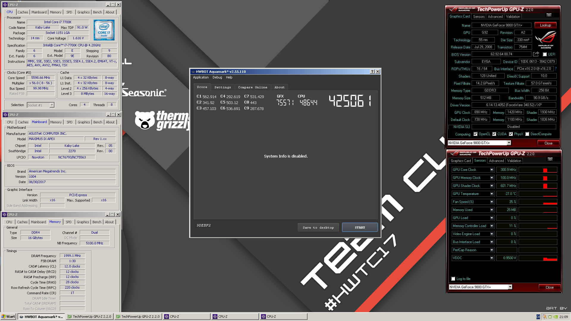571x321 pixels.
Task: Click the CPU-Z icon in Memory window title
Action: (4, 215)
